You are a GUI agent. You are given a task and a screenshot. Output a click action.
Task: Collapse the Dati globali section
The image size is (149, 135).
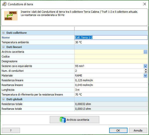3,99
